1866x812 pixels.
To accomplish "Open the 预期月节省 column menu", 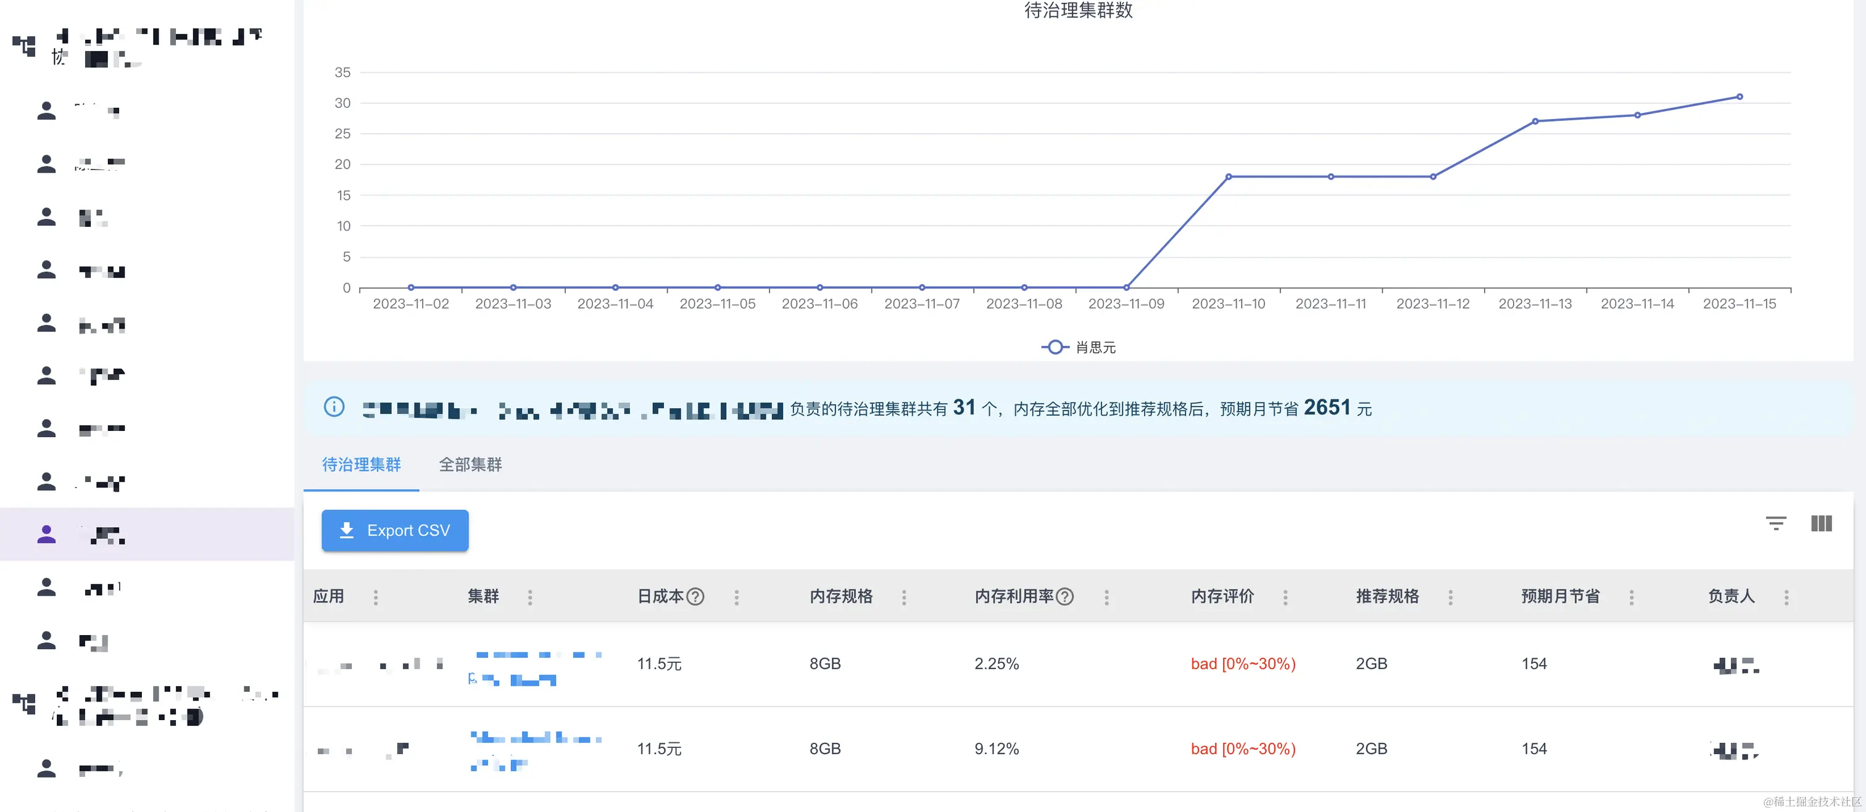I will (1632, 597).
